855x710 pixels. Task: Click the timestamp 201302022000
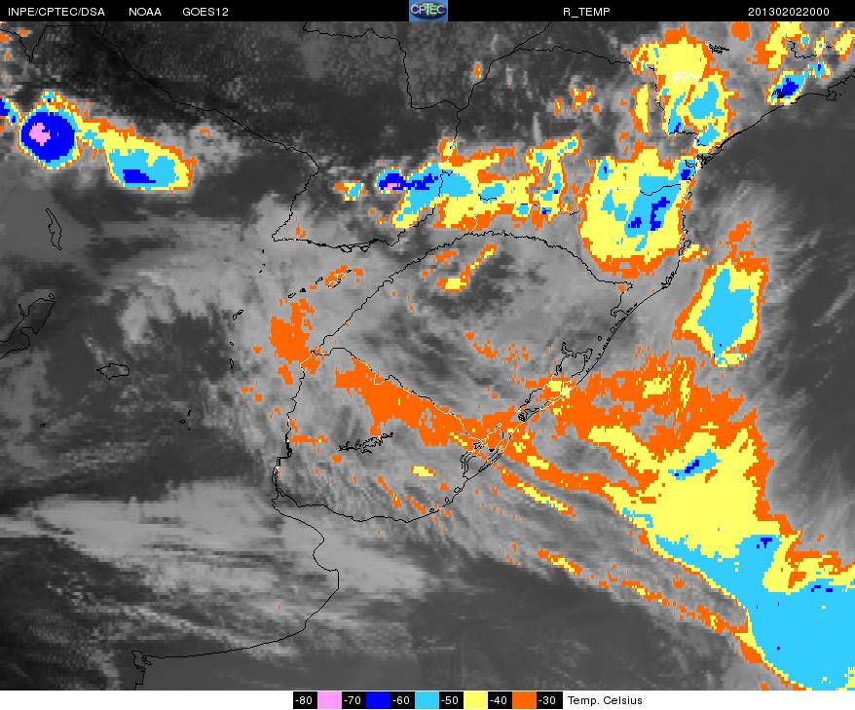[789, 12]
